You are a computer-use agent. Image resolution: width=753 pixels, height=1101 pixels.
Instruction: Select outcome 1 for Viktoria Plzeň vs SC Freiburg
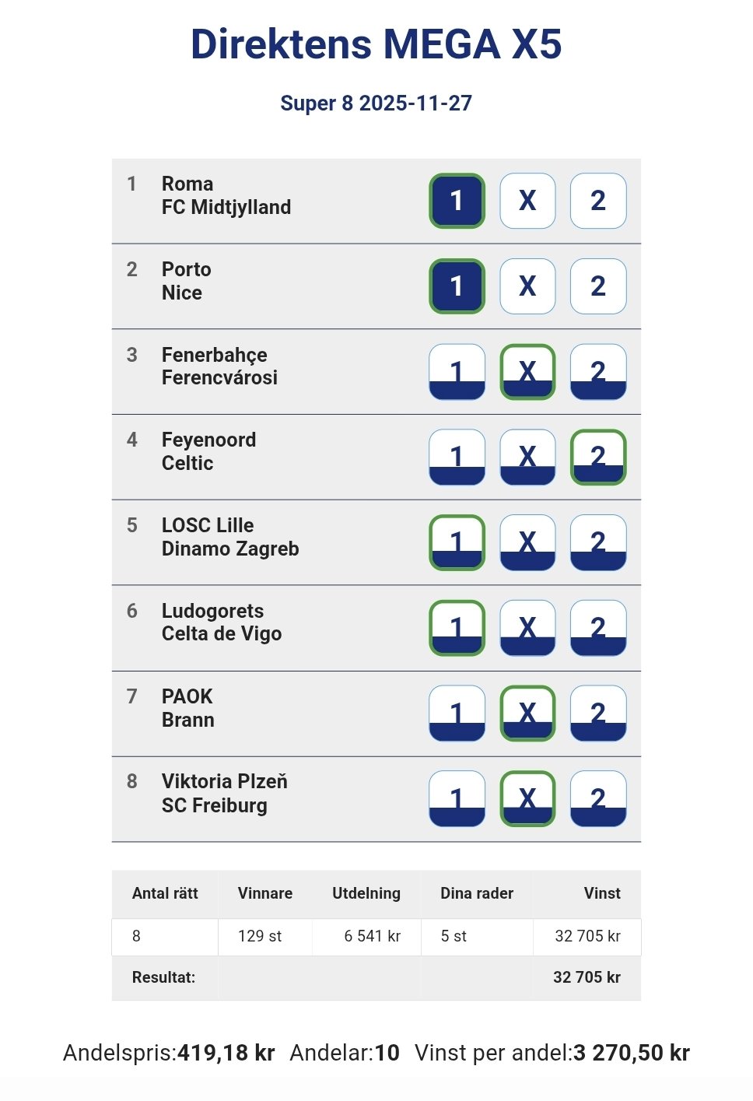click(457, 798)
